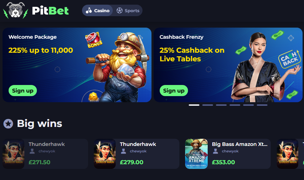Open the Big Bass Amazon Xtreme thumbnail
This screenshot has height=180, width=304.
click(196, 154)
